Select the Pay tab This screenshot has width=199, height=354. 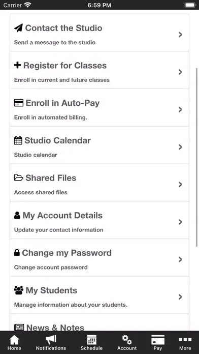tap(158, 342)
